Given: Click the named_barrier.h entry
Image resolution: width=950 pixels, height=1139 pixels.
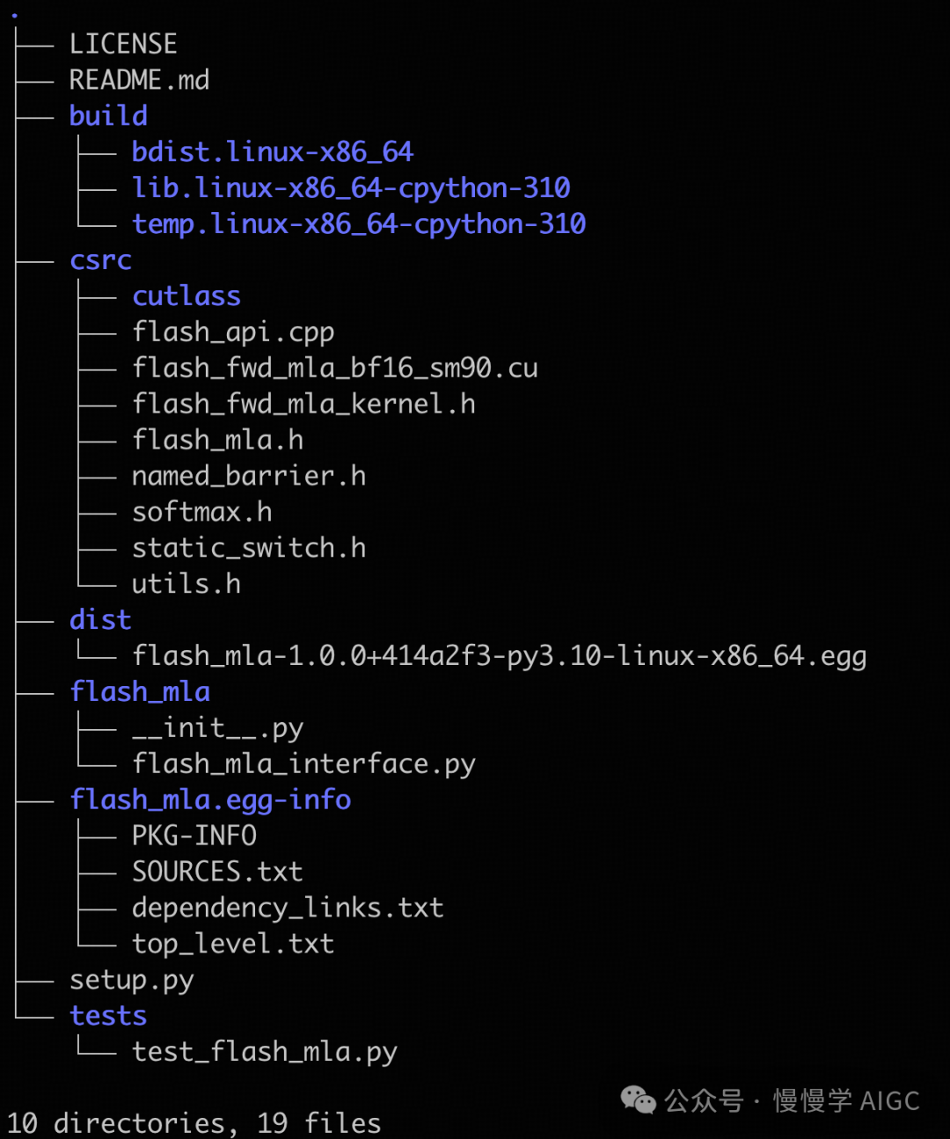Looking at the screenshot, I should (248, 476).
